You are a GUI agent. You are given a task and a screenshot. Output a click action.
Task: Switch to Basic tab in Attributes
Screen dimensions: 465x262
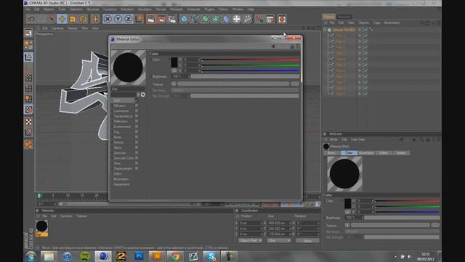tap(331, 153)
